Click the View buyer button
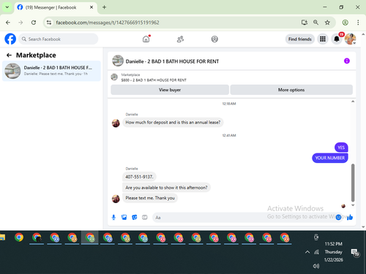 [170, 90]
